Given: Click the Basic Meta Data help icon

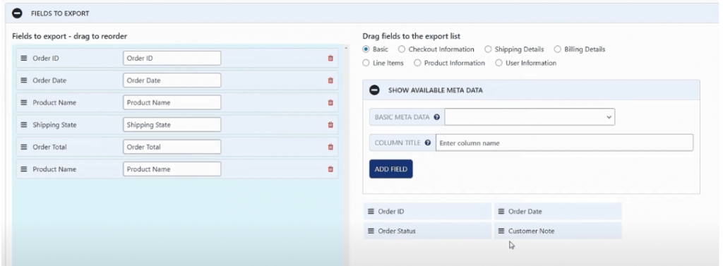Looking at the screenshot, I should click(436, 117).
